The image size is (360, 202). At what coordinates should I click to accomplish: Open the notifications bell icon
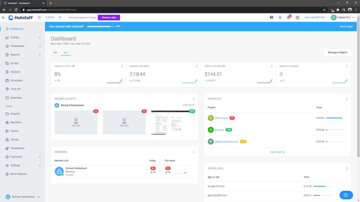pyautogui.click(x=280, y=17)
